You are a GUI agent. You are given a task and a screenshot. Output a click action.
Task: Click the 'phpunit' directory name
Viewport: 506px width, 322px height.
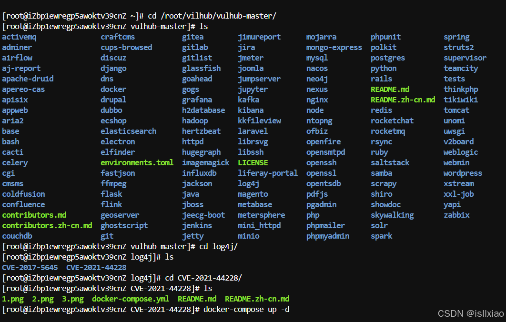point(386,37)
